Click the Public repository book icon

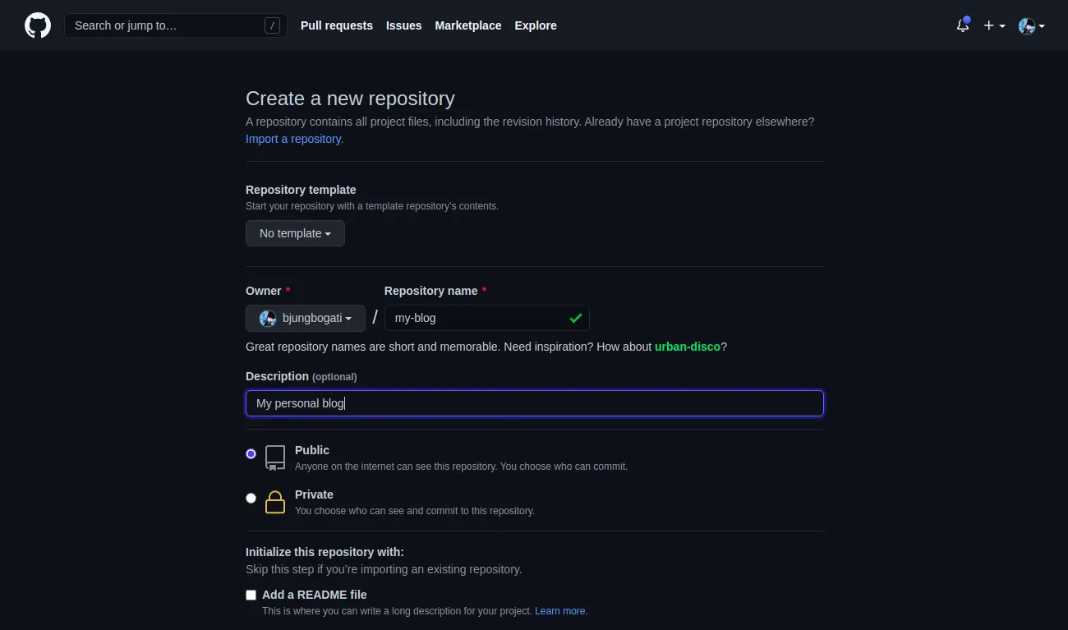coord(275,458)
